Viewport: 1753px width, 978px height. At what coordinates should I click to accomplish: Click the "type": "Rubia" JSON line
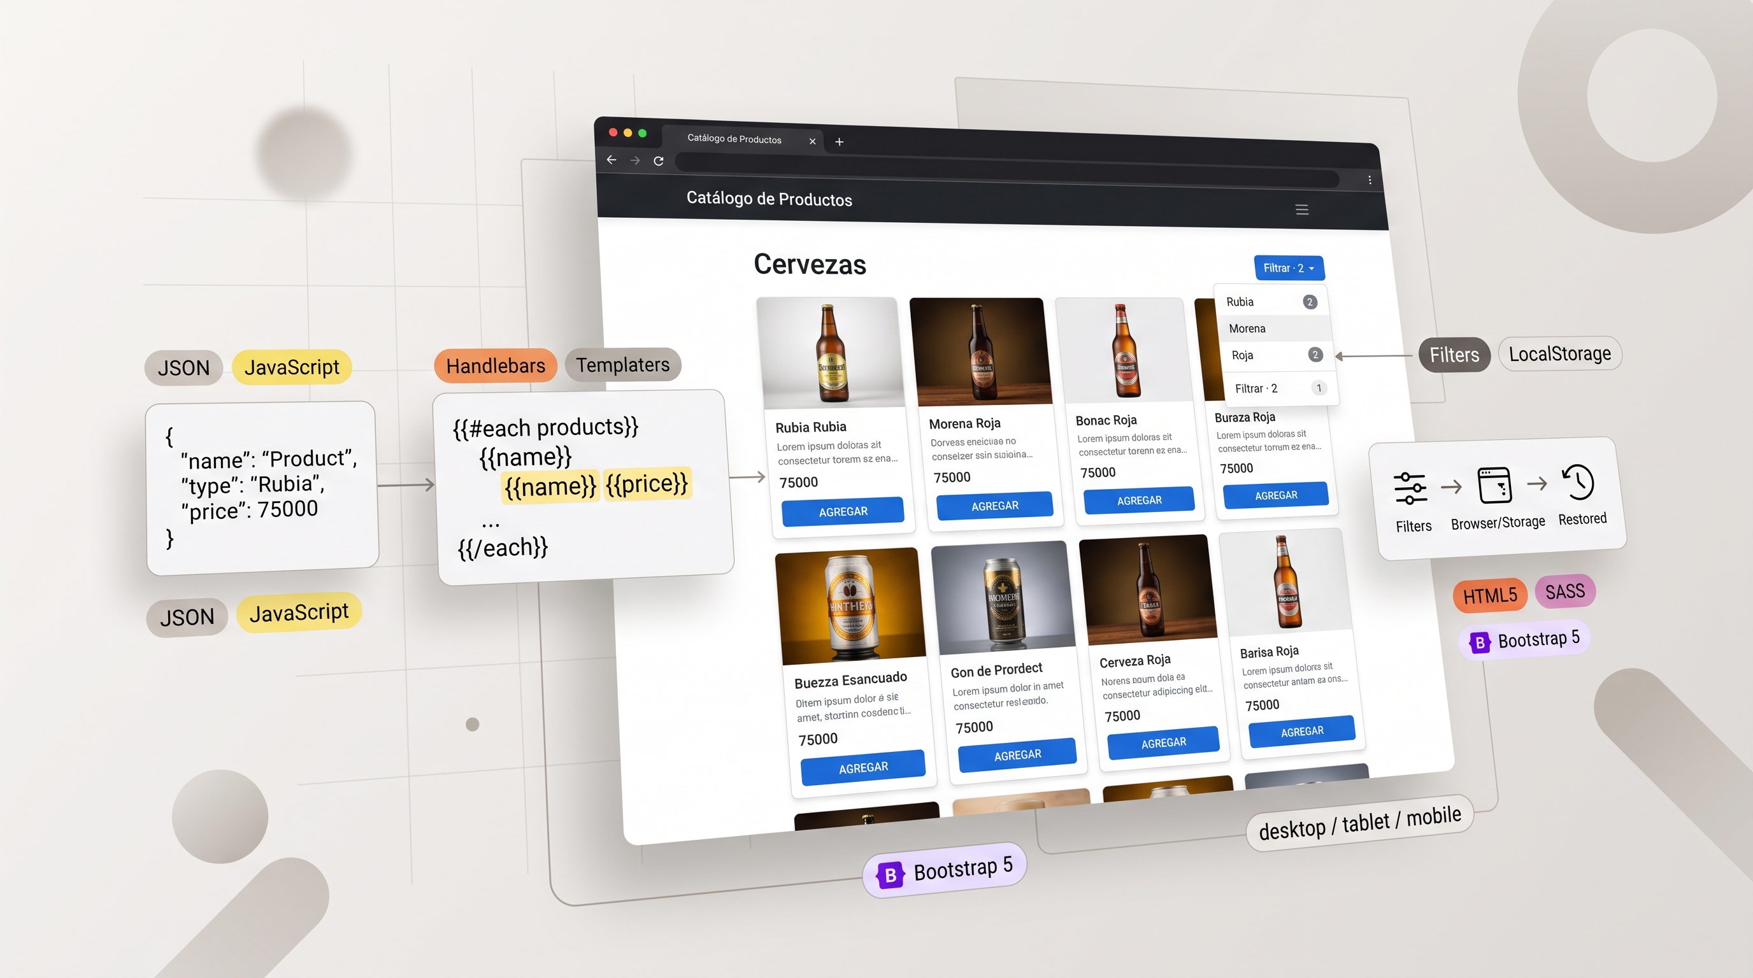252,485
